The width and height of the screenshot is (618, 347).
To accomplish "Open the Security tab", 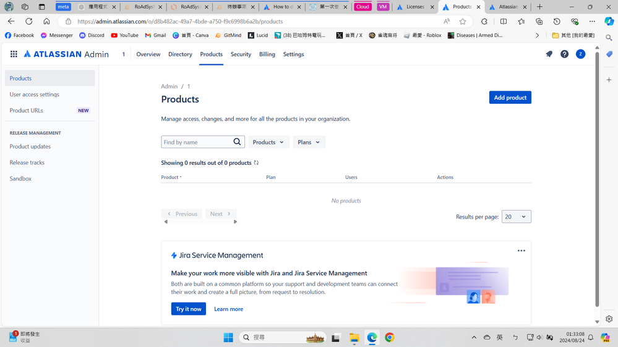I will coord(241,54).
